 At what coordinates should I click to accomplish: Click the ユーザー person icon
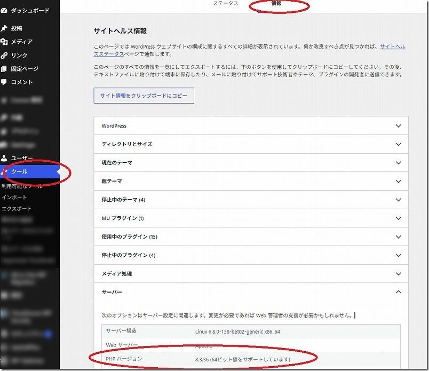[x=4, y=158]
